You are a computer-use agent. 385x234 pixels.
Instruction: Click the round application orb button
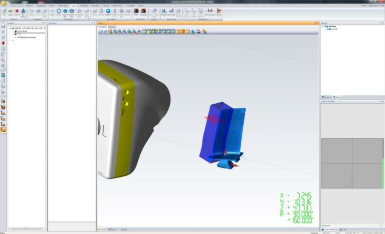[x=3, y=3]
